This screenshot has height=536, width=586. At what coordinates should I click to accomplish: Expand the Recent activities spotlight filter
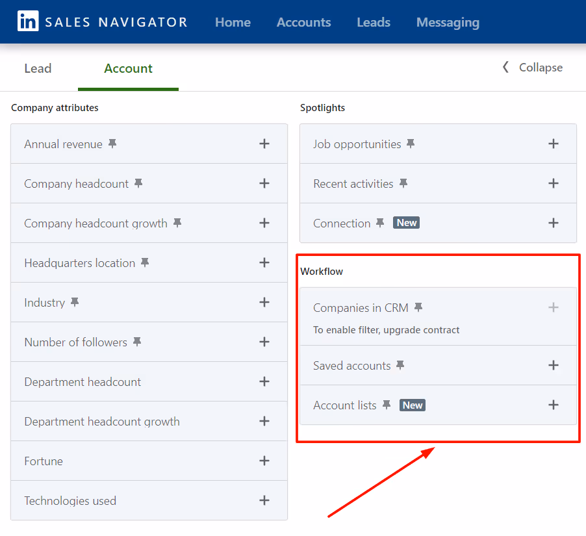[x=553, y=183]
